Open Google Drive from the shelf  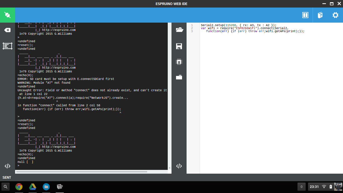pyautogui.click(x=33, y=187)
